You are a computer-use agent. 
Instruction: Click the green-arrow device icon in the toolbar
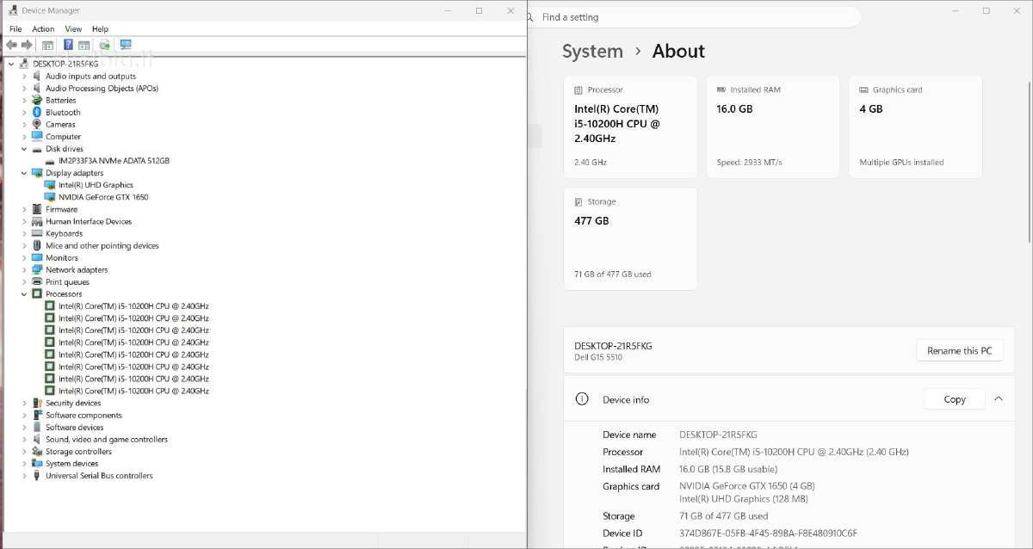[x=104, y=45]
